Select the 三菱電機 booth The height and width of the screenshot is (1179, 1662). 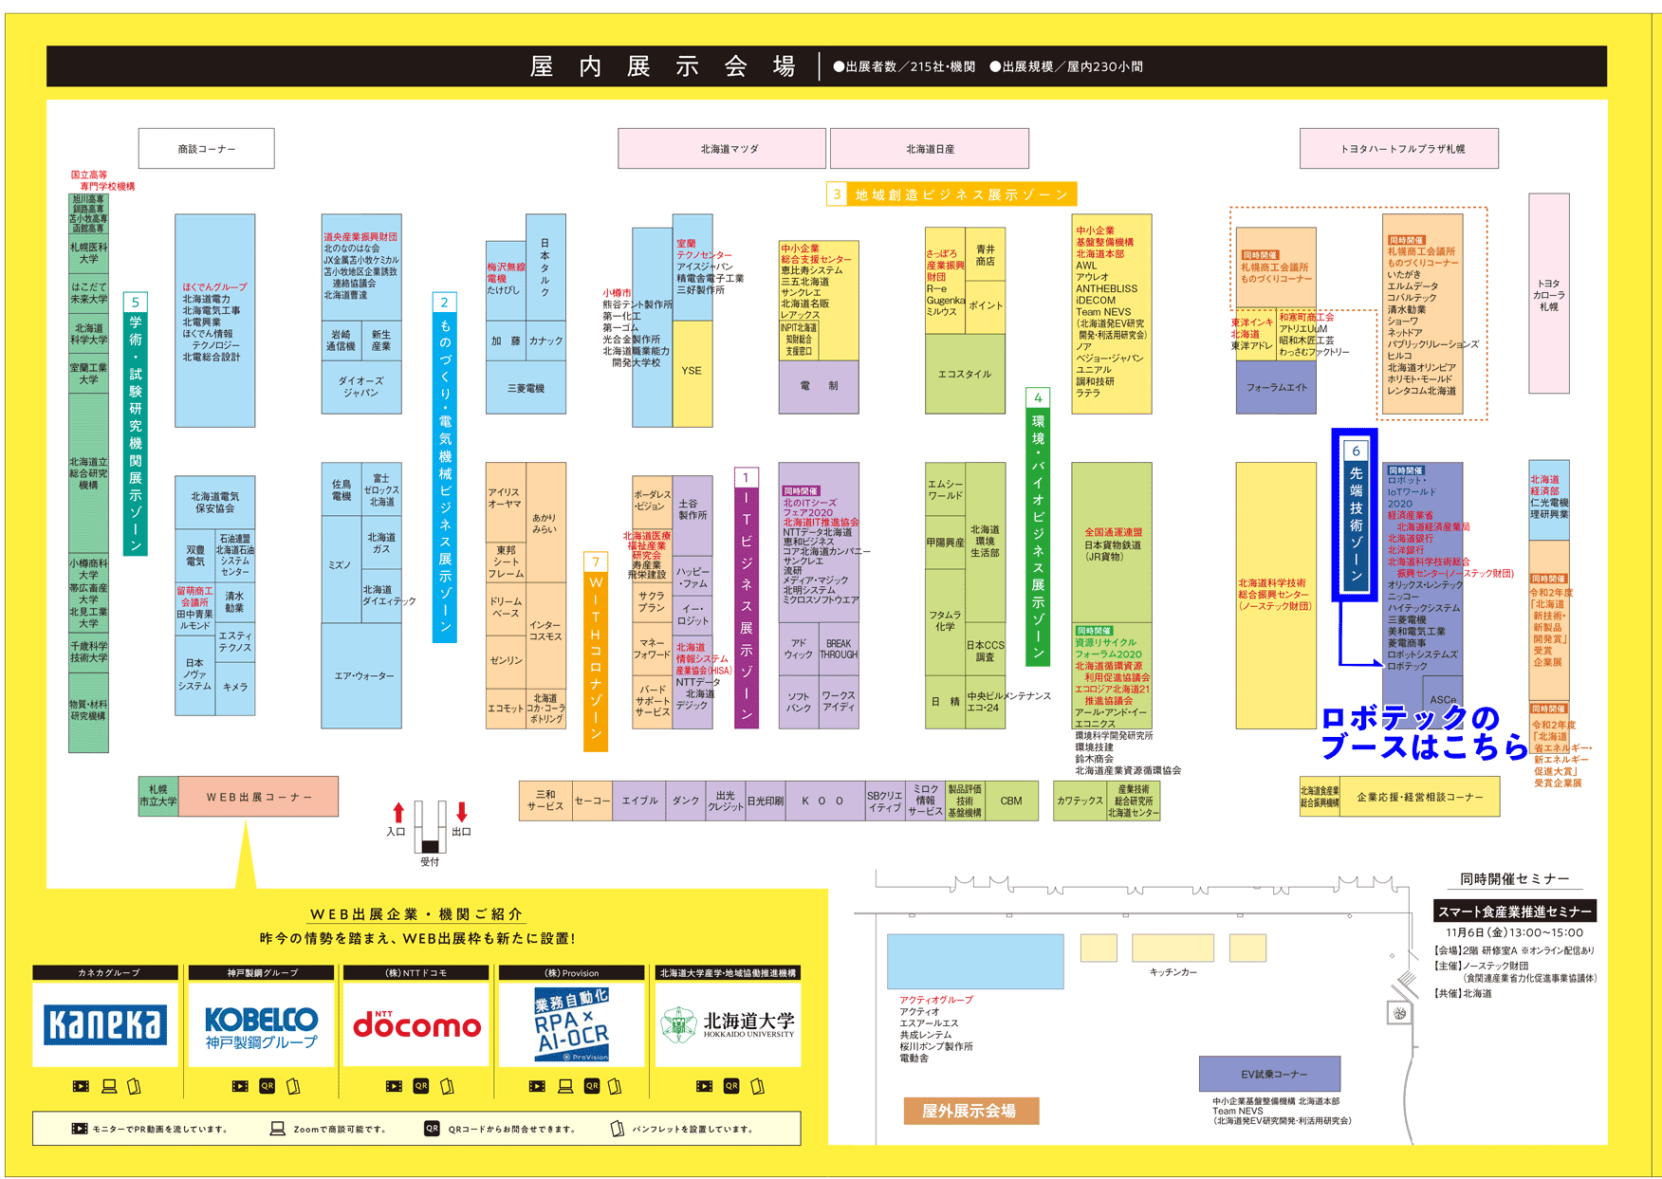tap(526, 388)
